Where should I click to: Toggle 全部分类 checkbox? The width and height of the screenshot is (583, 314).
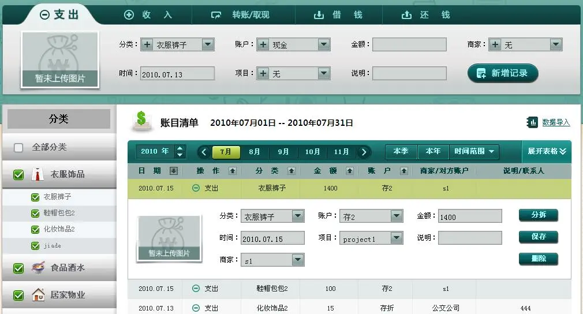(x=18, y=148)
